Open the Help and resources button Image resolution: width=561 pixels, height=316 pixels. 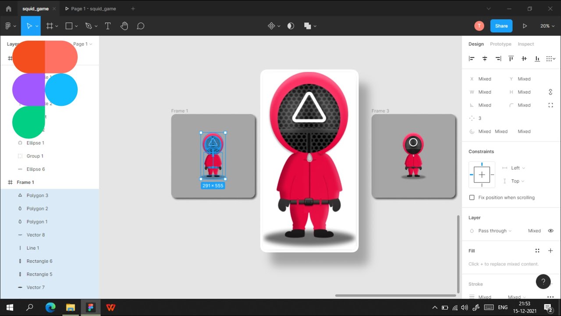pos(543,281)
